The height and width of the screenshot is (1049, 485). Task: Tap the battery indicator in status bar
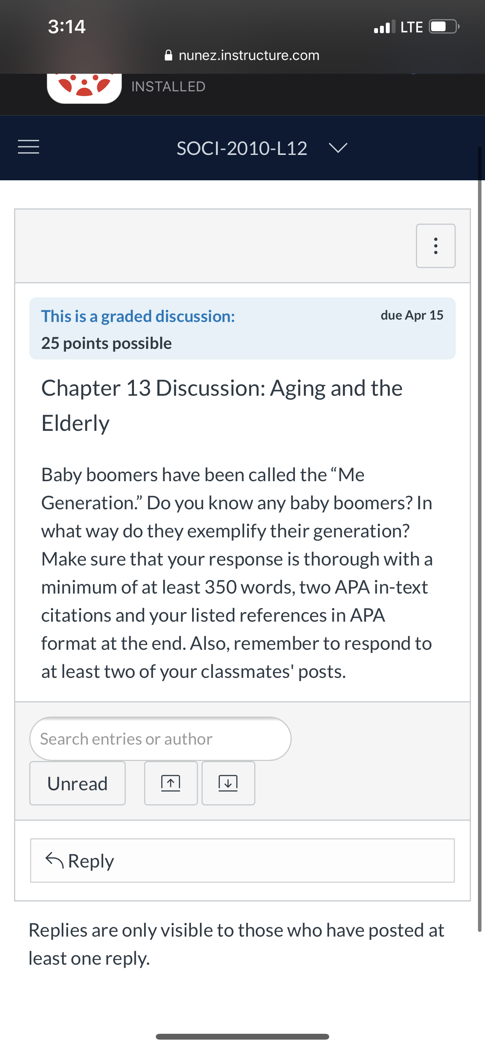[444, 27]
